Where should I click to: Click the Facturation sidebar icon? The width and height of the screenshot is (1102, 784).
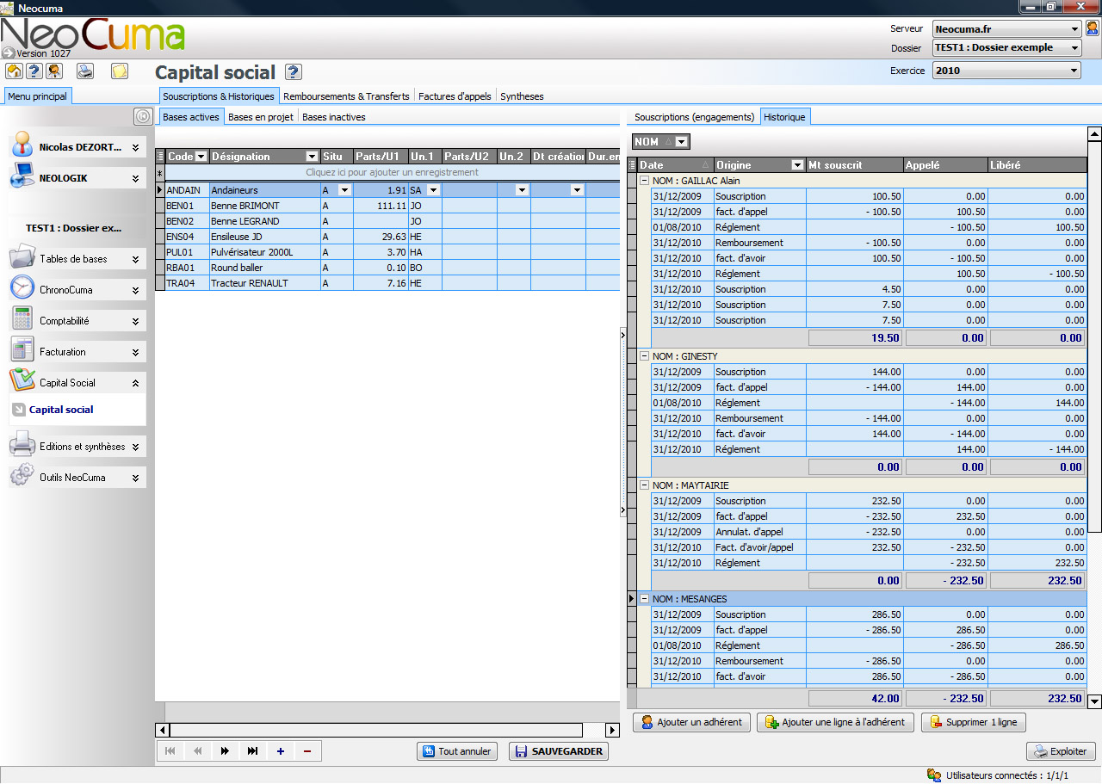tap(22, 350)
